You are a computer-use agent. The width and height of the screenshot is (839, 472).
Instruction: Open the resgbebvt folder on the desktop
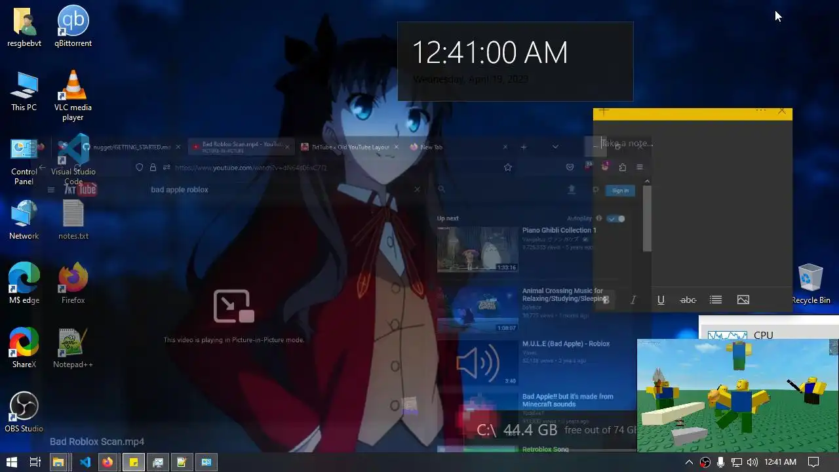click(24, 28)
